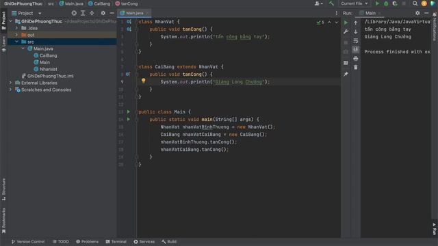Select GhiDePhuongThuc.iml file
The width and height of the screenshot is (438, 246).
[47, 76]
